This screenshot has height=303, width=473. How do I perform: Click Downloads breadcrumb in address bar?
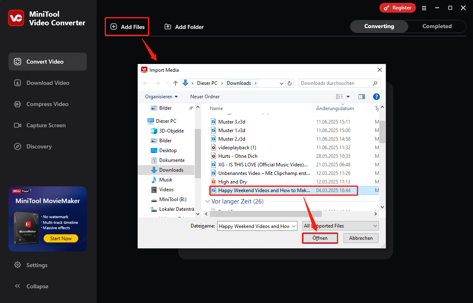point(239,83)
